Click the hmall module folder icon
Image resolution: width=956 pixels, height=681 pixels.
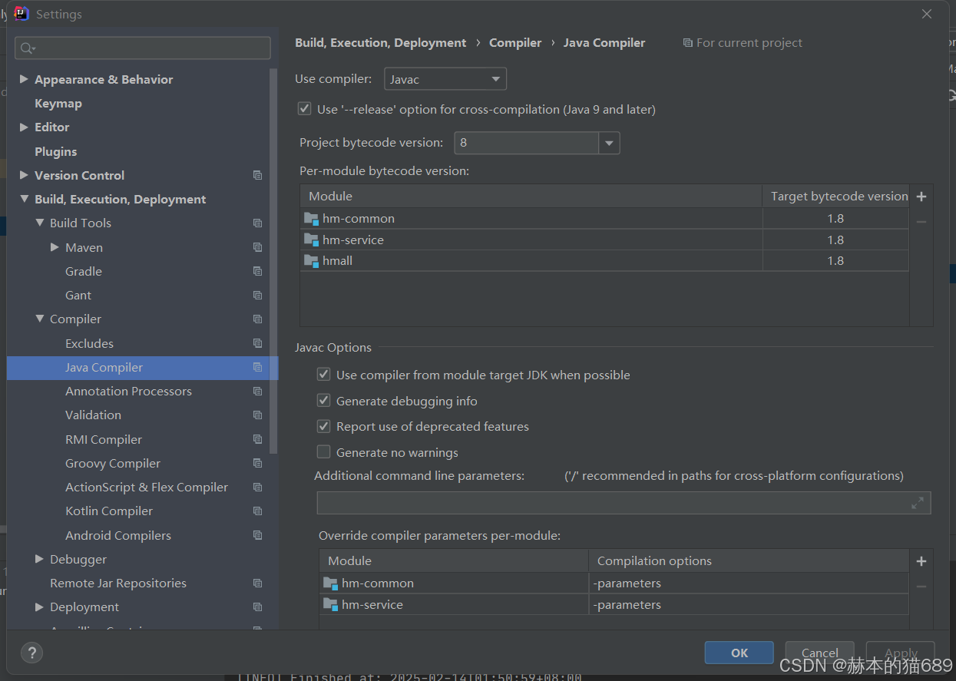pyautogui.click(x=311, y=261)
